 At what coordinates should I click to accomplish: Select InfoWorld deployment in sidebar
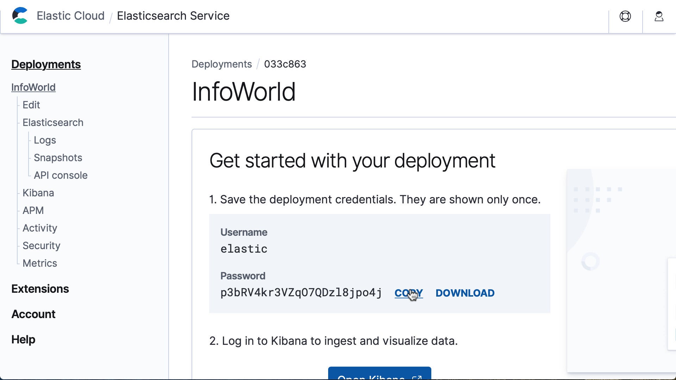(x=33, y=87)
